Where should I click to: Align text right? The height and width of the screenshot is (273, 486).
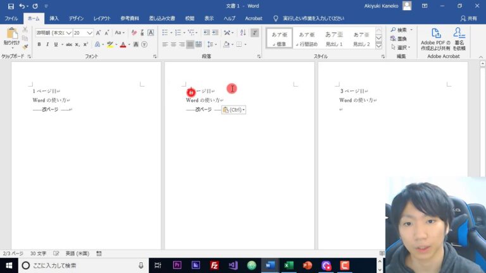point(182,45)
